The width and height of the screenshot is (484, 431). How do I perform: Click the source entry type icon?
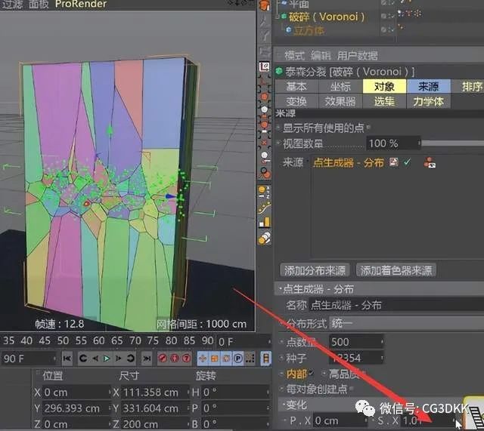393,162
